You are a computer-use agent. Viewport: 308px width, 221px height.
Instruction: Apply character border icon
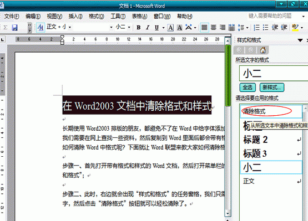170,28
